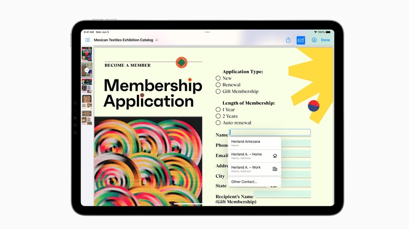The height and width of the screenshot is (229, 409).
Task: Pick the Herland A. – Home suggestion
Action: [254, 156]
